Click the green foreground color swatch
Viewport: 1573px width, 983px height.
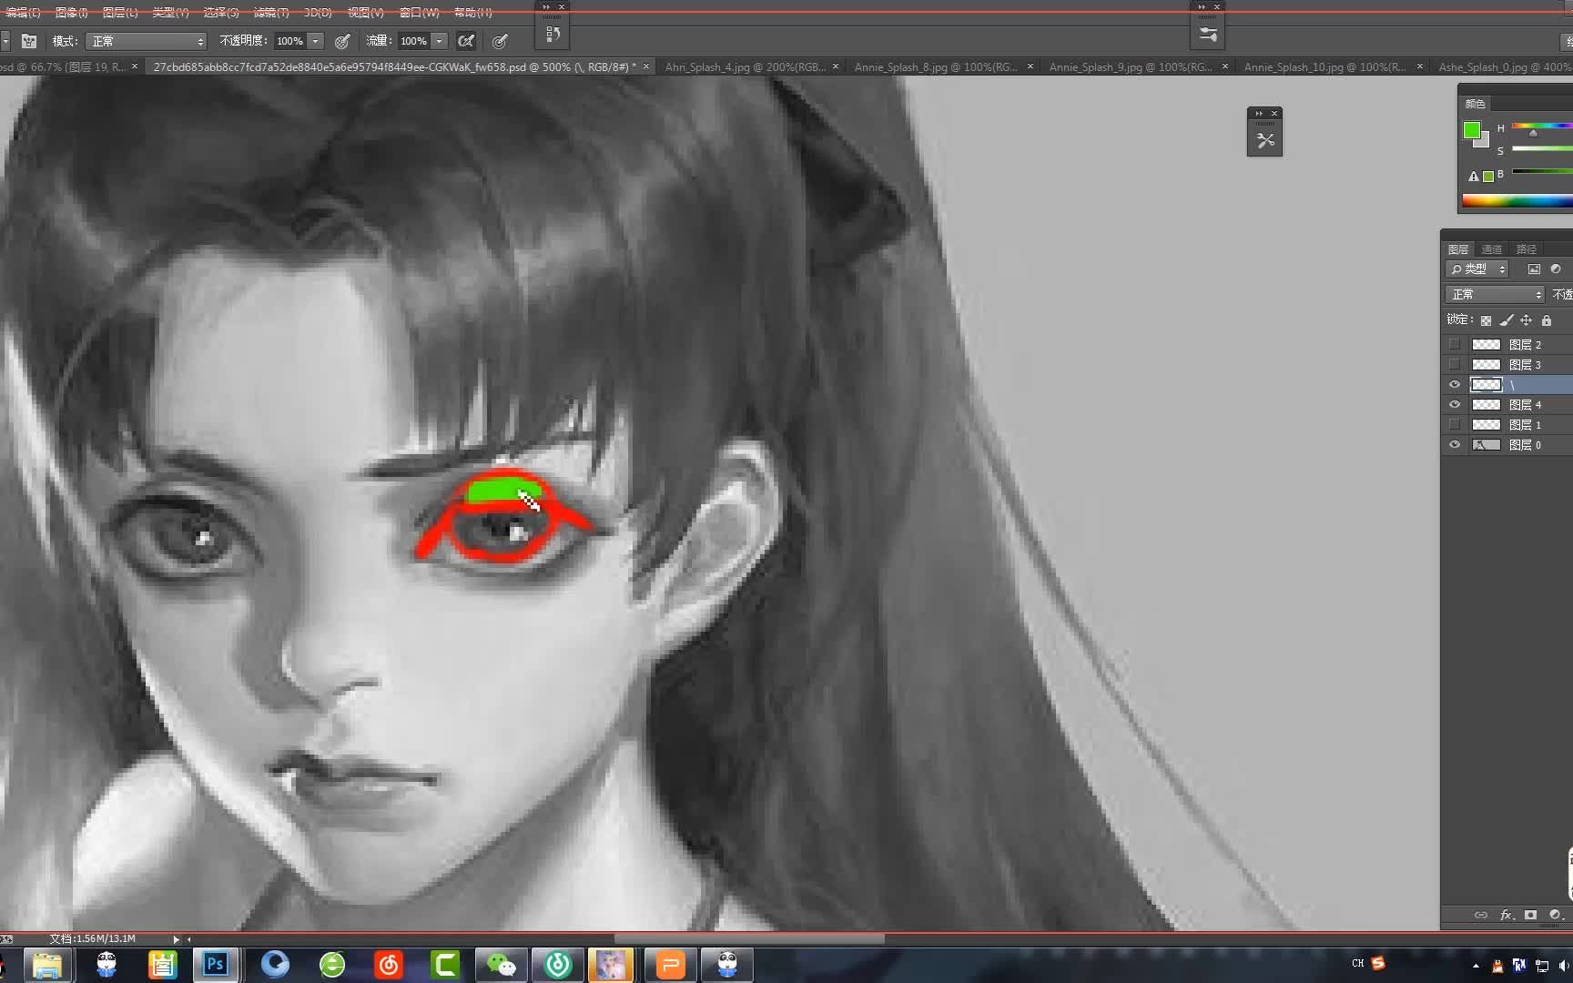coord(1471,130)
